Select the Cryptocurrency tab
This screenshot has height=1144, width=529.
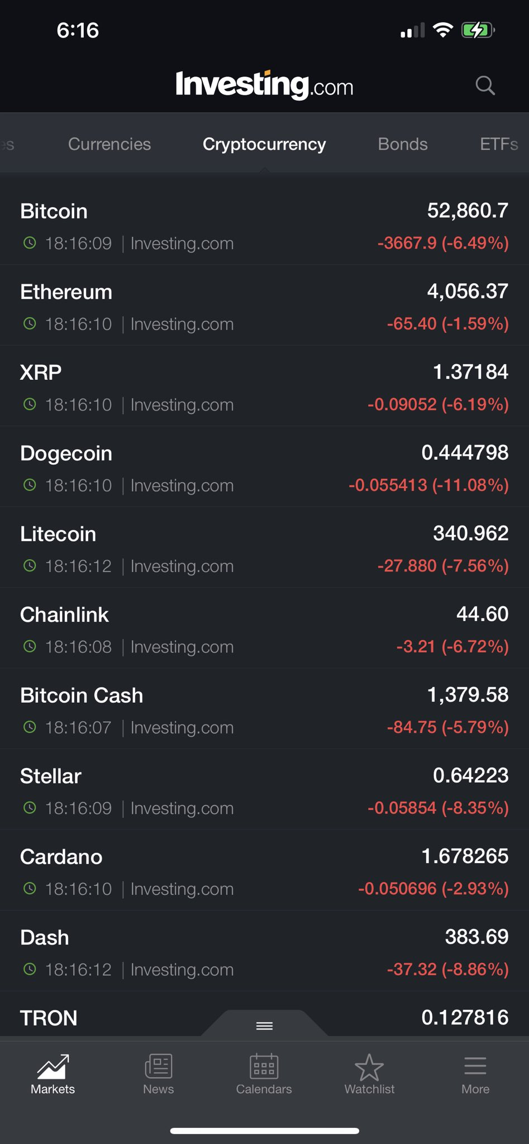click(x=264, y=144)
